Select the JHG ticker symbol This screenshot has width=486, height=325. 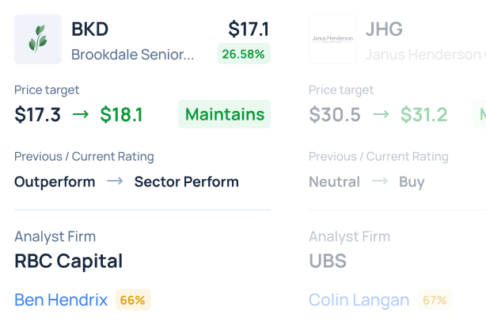click(384, 29)
